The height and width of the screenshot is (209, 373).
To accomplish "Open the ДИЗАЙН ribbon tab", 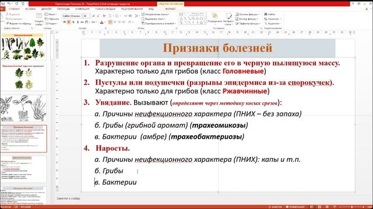I will coord(46,9).
